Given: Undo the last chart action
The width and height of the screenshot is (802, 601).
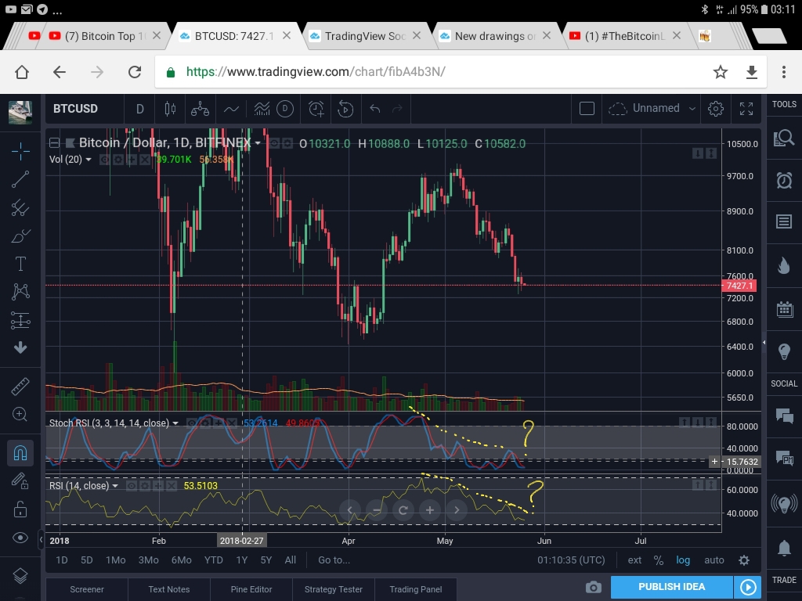Looking at the screenshot, I should [375, 108].
